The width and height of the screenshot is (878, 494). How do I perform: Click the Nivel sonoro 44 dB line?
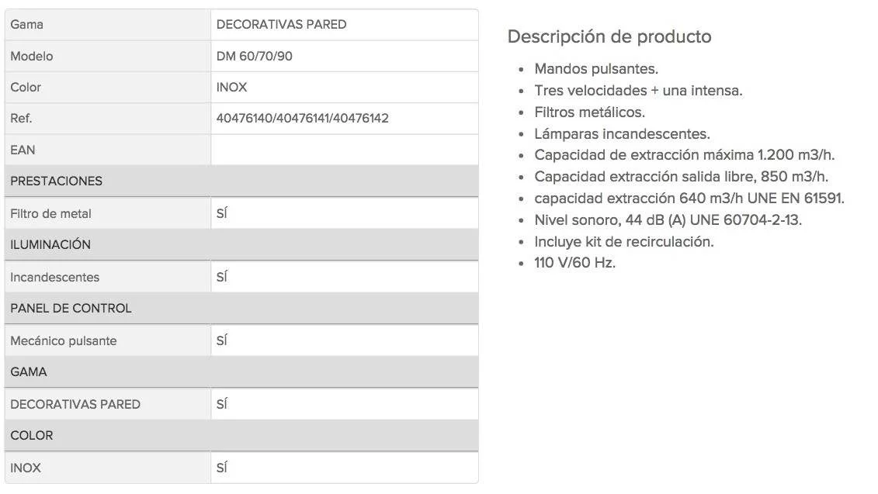pos(668,220)
